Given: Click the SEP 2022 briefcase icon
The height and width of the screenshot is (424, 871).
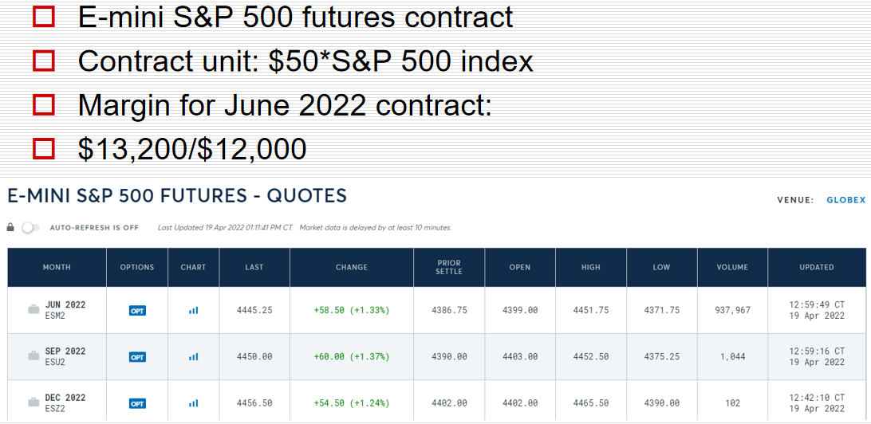Looking at the screenshot, I should coord(33,356).
